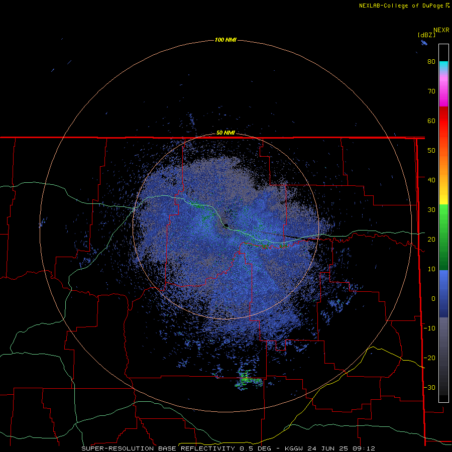Click the 60 dBZ scale value
Image resolution: width=452 pixels, height=452 pixels.
tap(431, 121)
